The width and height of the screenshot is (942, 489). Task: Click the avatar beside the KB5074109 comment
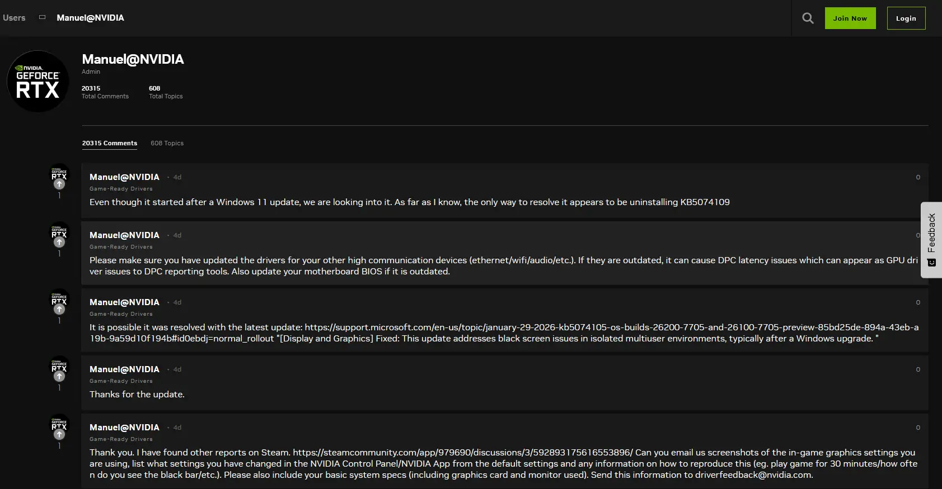[x=59, y=173]
